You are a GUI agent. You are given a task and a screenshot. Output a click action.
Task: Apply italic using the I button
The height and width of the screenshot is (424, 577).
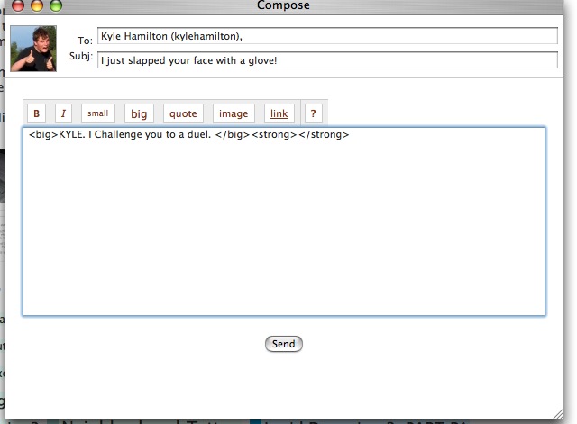point(63,113)
